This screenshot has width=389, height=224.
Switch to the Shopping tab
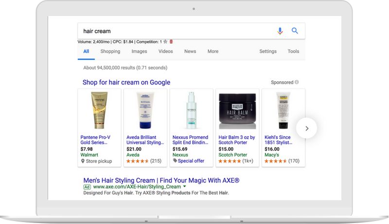tap(110, 52)
